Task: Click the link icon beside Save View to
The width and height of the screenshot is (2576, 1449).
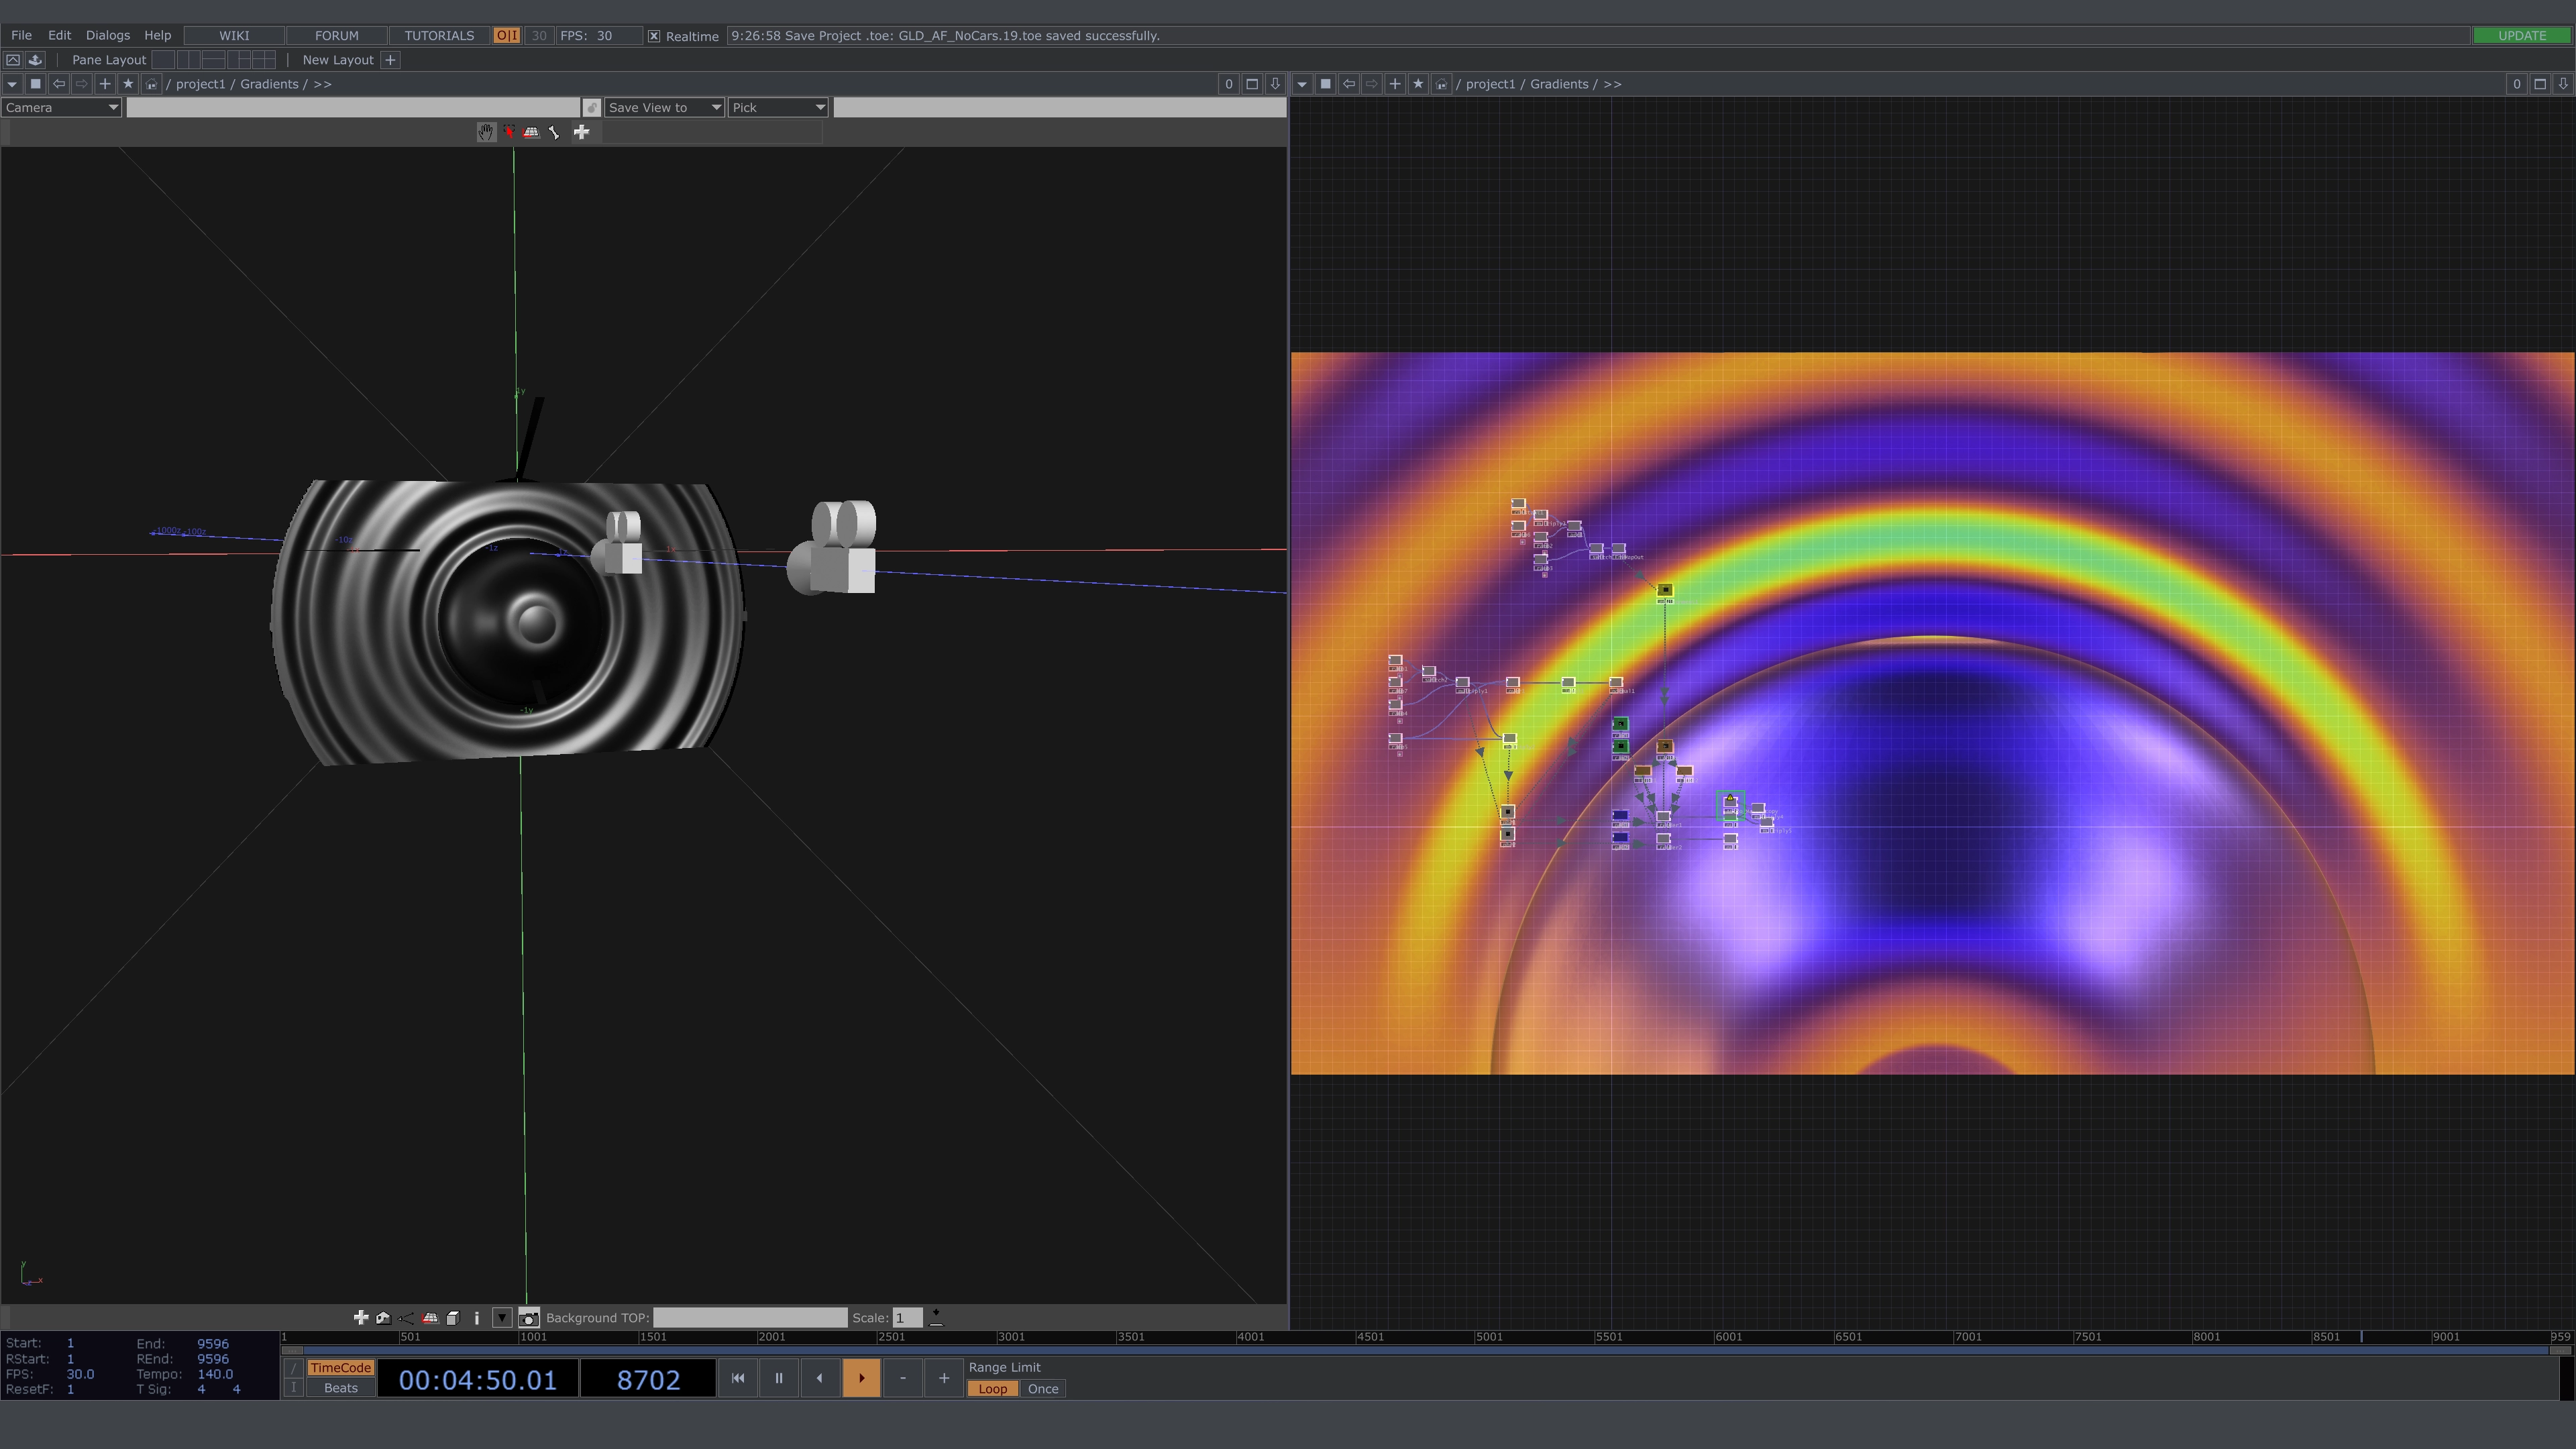Action: coord(592,108)
